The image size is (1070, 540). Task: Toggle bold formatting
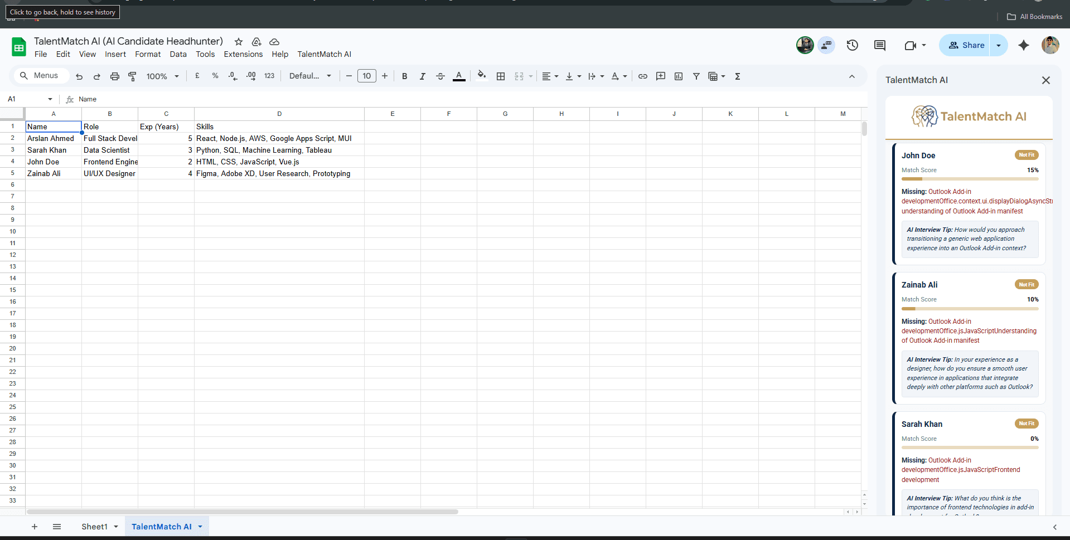click(x=405, y=76)
